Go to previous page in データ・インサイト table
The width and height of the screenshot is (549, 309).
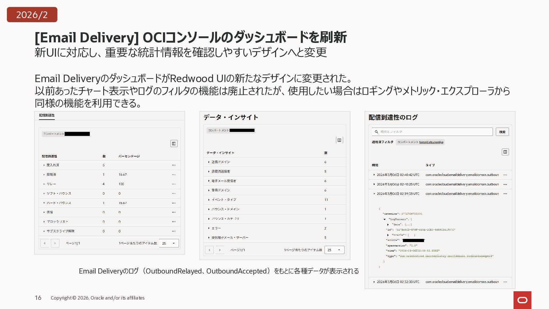click(209, 250)
